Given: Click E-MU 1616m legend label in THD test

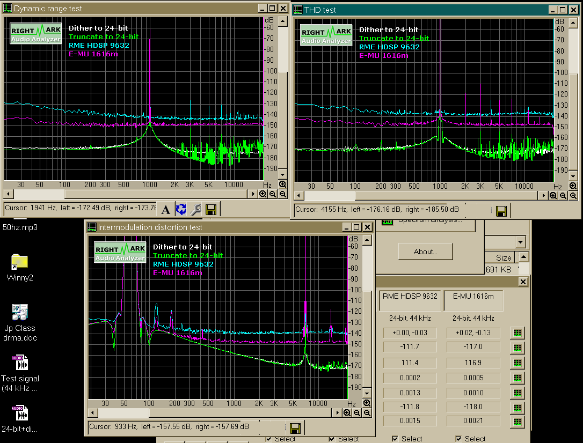Looking at the screenshot, I should coord(383,56).
